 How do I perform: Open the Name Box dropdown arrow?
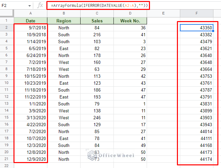[x=30, y=6]
